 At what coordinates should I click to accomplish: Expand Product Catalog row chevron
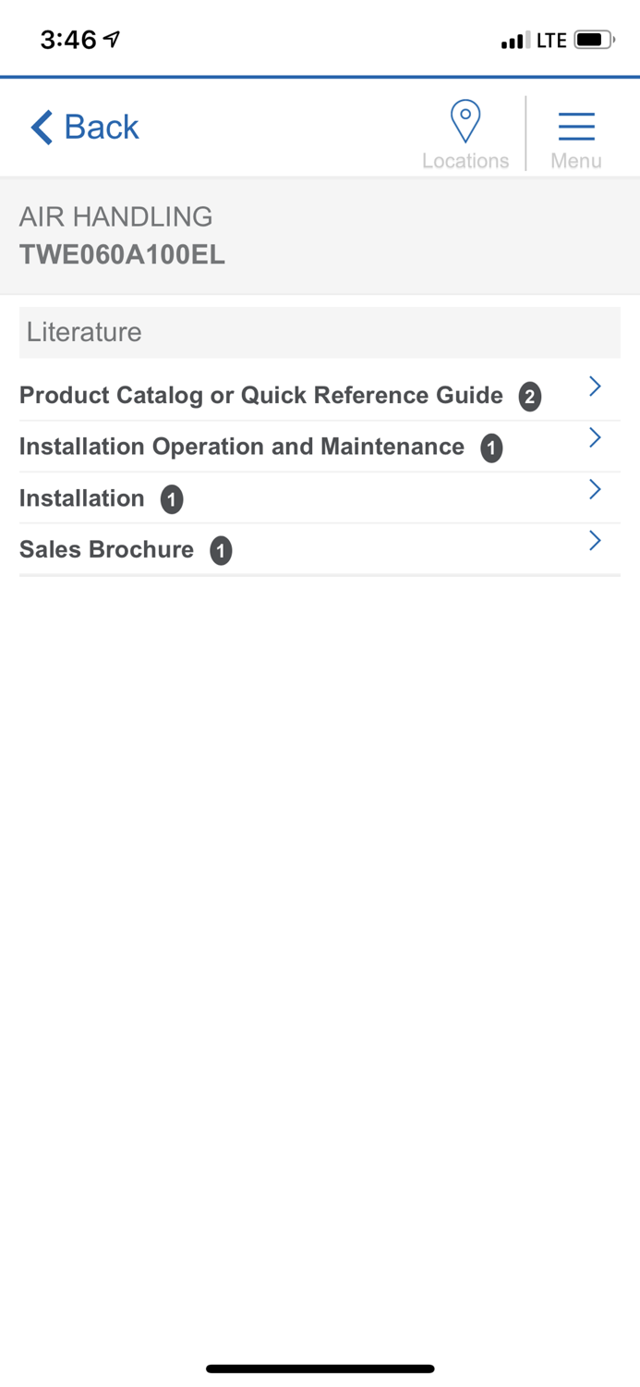(x=596, y=387)
